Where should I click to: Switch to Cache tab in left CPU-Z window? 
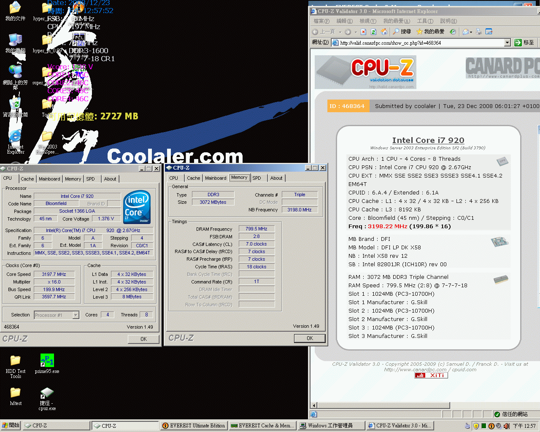click(x=27, y=179)
